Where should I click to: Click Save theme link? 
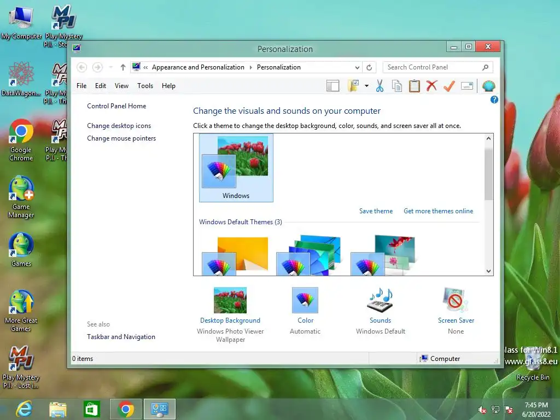pos(376,211)
